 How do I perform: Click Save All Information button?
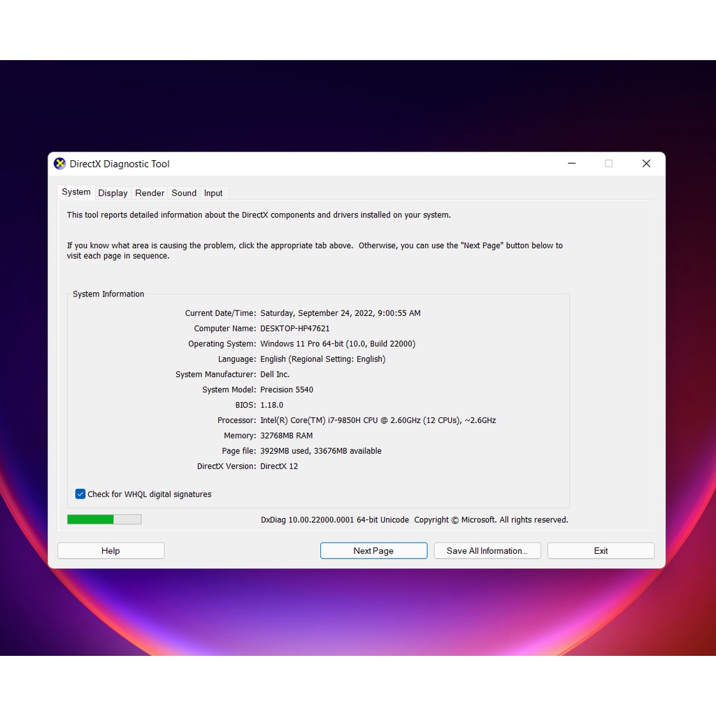click(487, 551)
